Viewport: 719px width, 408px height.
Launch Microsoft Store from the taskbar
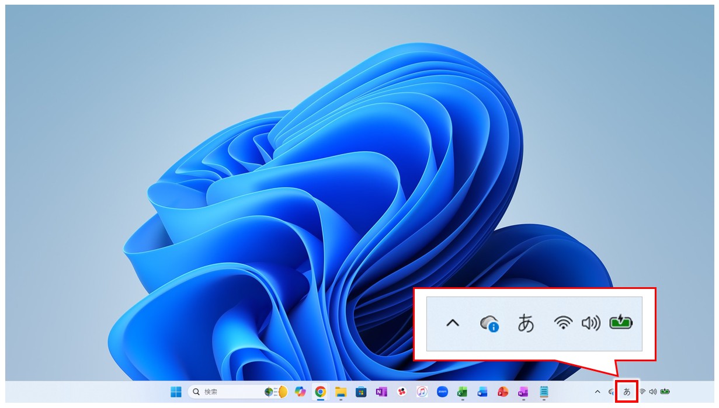point(361,392)
